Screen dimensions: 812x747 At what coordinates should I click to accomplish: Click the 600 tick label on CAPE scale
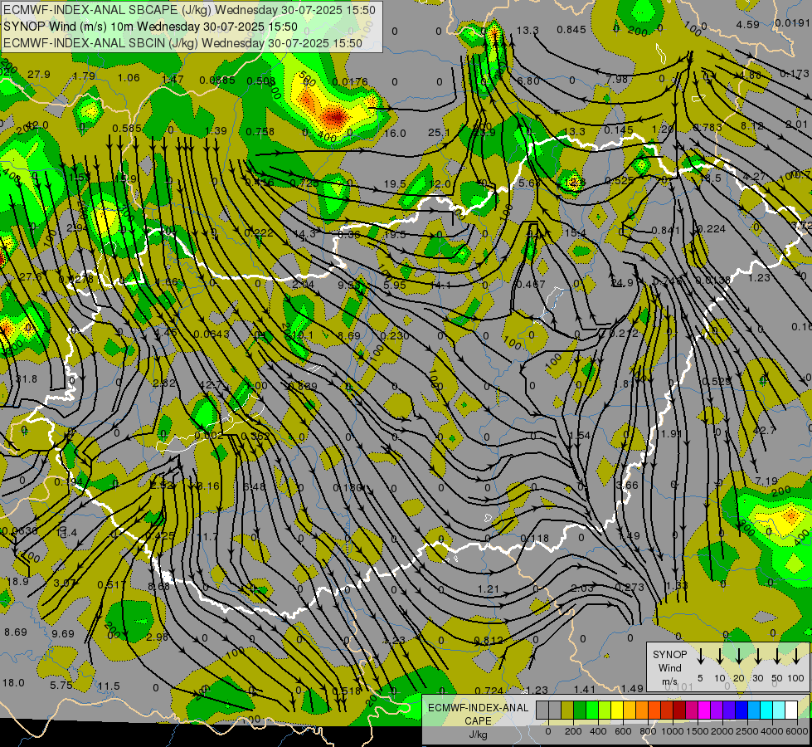(x=623, y=731)
